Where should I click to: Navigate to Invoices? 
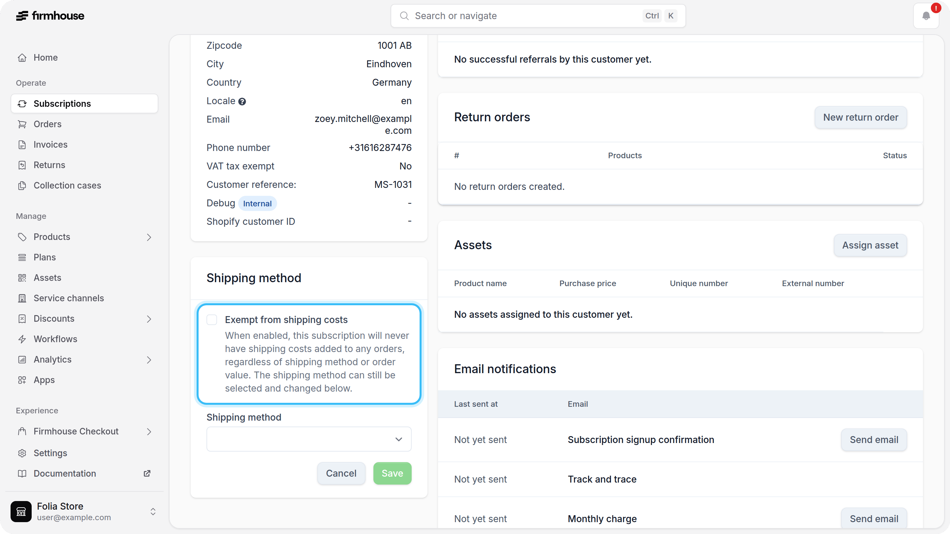click(x=84, y=144)
